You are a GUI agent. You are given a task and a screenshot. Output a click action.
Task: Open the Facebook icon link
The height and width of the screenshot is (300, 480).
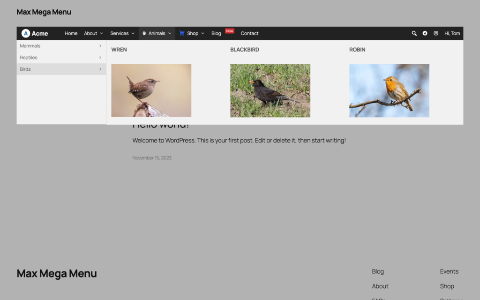425,33
